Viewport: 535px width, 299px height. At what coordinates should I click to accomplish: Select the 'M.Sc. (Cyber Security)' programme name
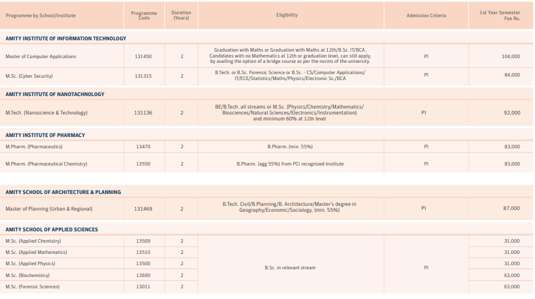point(29,76)
